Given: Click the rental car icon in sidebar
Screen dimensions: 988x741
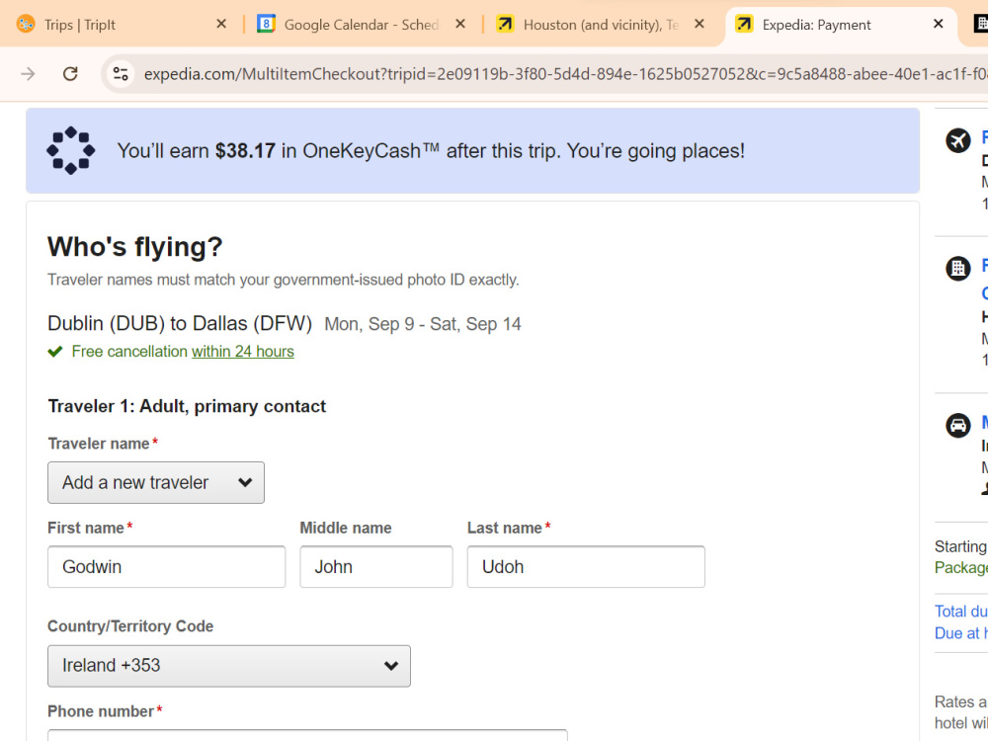Looking at the screenshot, I should pyautogui.click(x=957, y=425).
